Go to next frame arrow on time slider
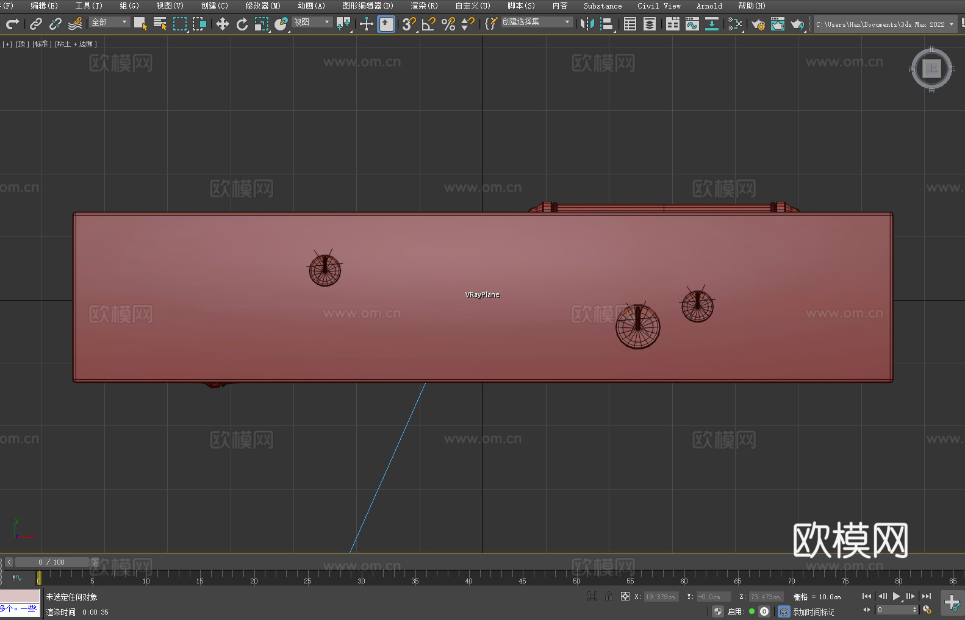 [95, 562]
